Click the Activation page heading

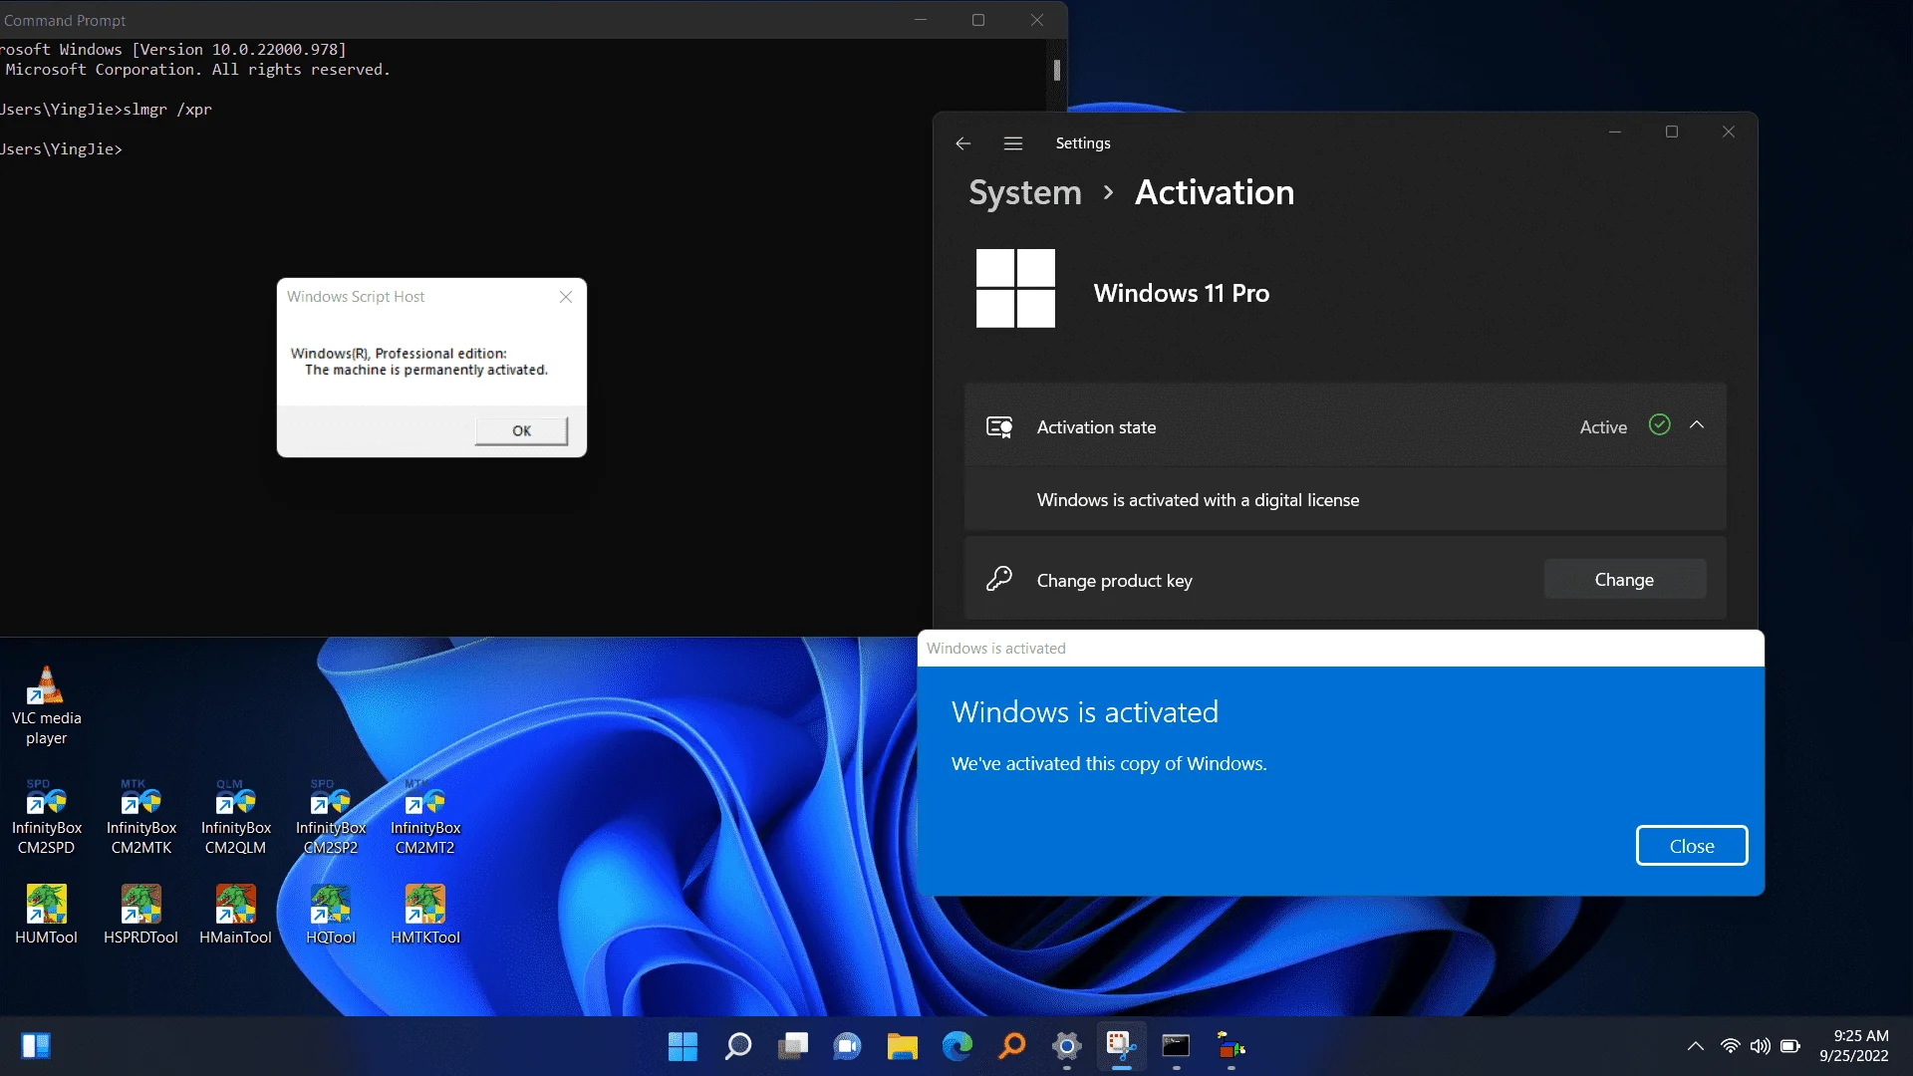[1215, 192]
